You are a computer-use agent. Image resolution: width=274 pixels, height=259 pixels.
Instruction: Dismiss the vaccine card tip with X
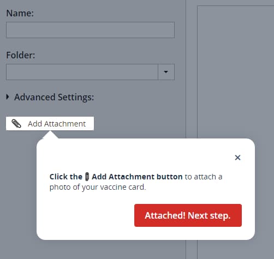[237, 158]
